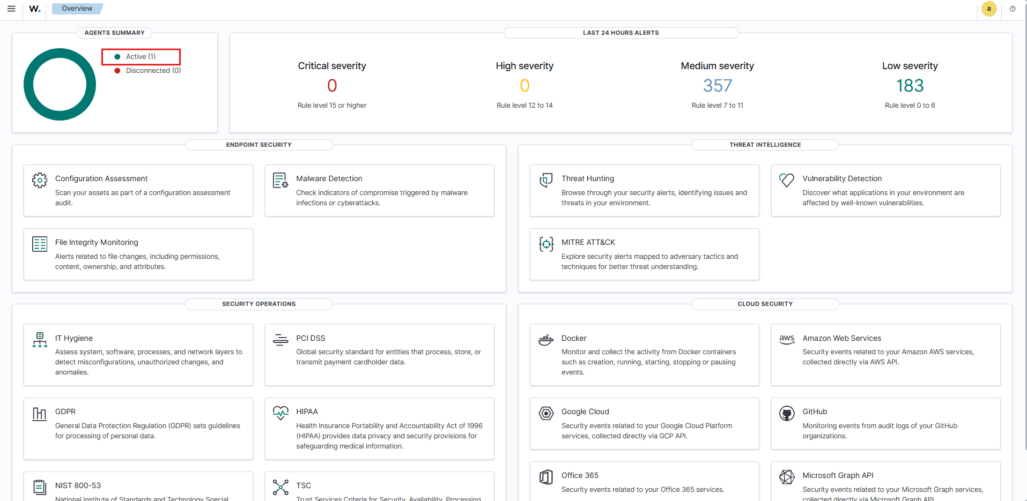1027x501 pixels.
Task: Open the Amazon Web Services card
Action: pyautogui.click(x=885, y=354)
